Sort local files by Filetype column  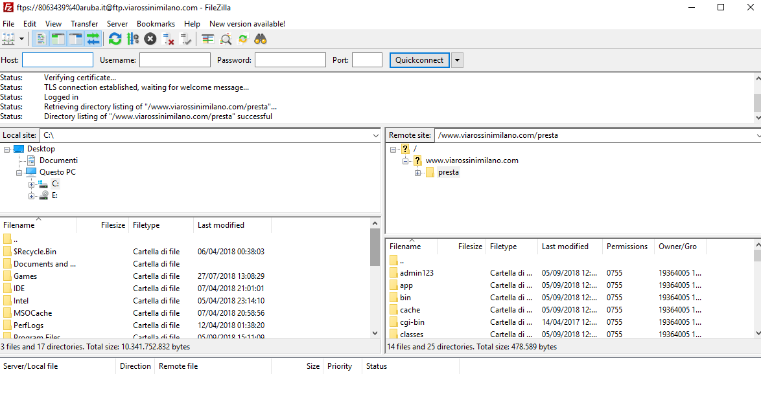161,225
